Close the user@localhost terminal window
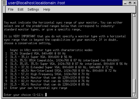Image resolution: width=140 pixels, height=99 pixels. coord(134,3)
